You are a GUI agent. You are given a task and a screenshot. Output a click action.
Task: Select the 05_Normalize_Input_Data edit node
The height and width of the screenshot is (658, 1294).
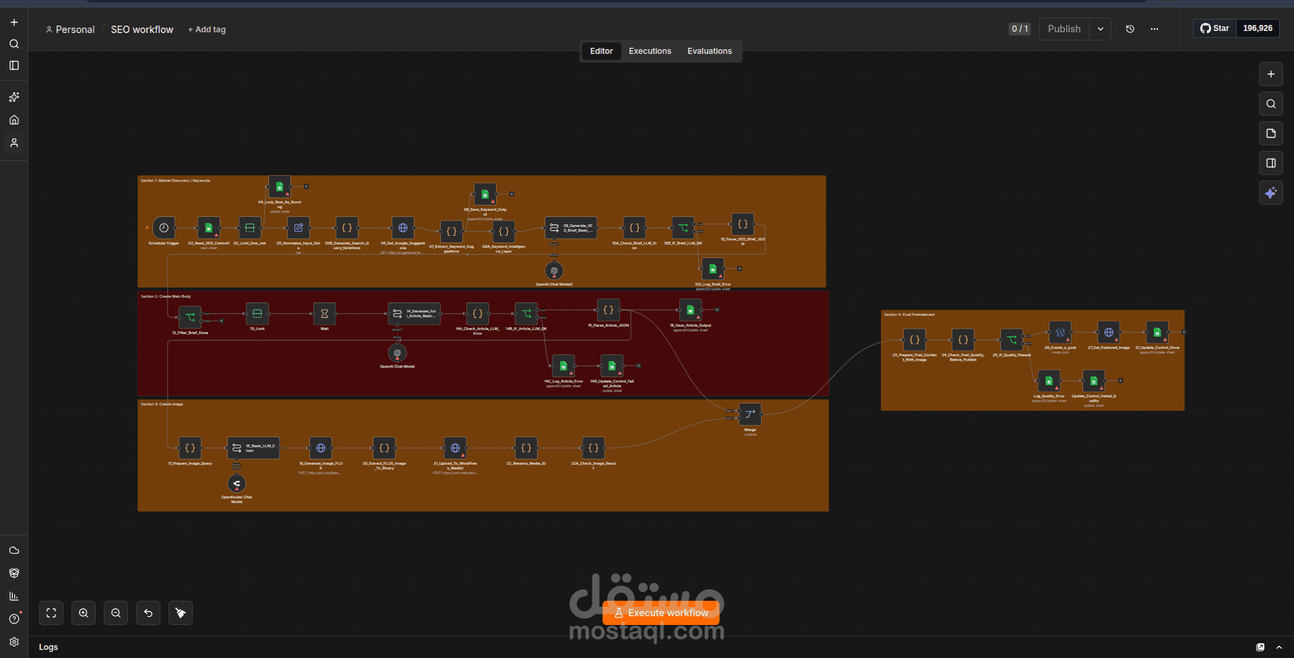[298, 228]
